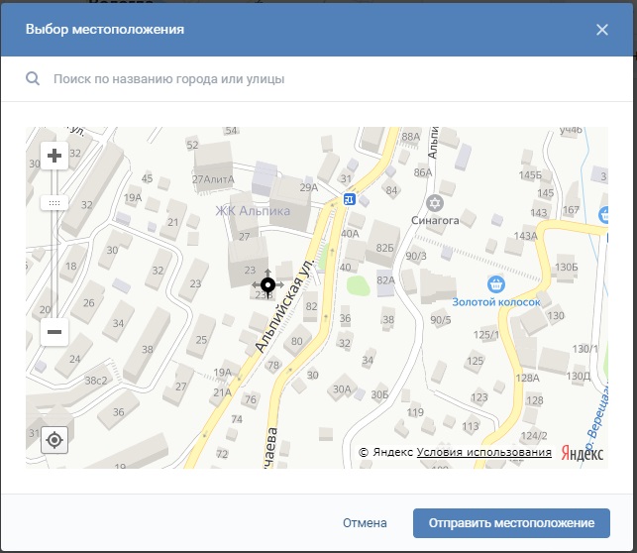Click the zoom level slider handle
Viewport: 637px width, 553px height.
54,202
